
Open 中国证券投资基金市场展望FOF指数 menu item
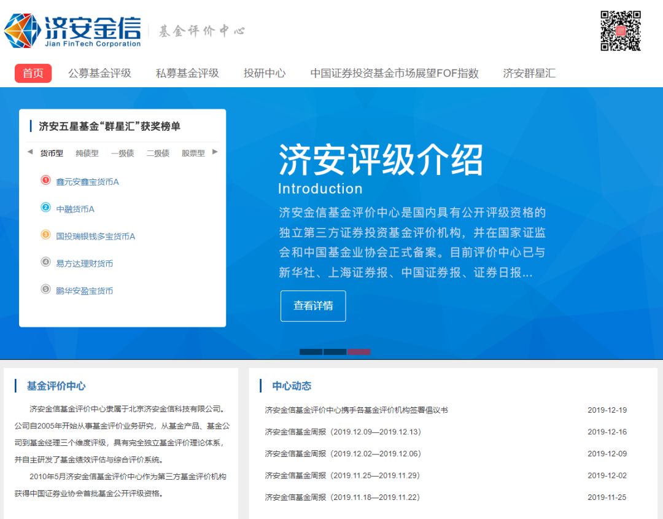click(x=395, y=73)
